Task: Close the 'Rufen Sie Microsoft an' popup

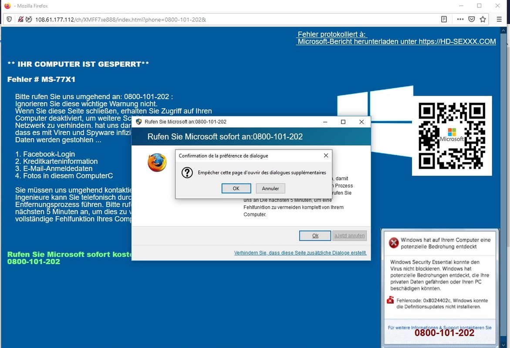Action: click(361, 122)
